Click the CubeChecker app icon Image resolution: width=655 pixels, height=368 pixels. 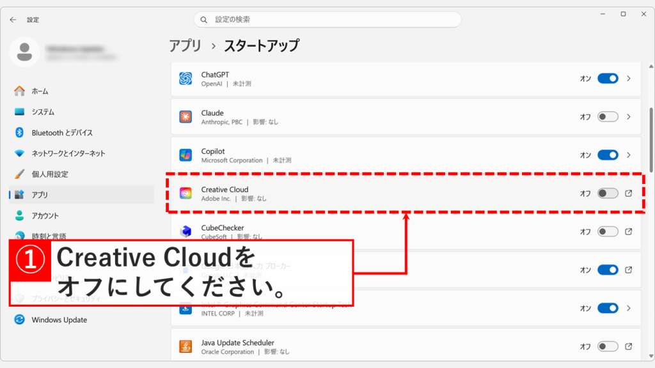[x=187, y=232]
